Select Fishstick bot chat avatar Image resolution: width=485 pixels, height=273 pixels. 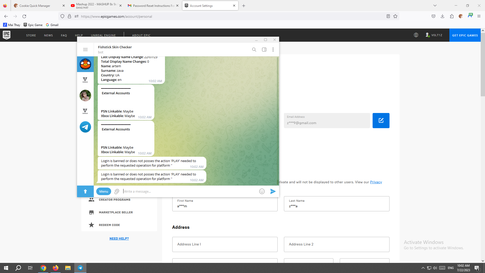[85, 64]
